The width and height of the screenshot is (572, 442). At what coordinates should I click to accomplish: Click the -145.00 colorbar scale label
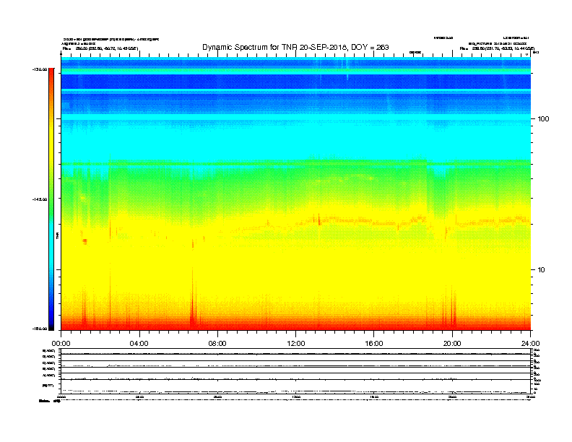40,199
